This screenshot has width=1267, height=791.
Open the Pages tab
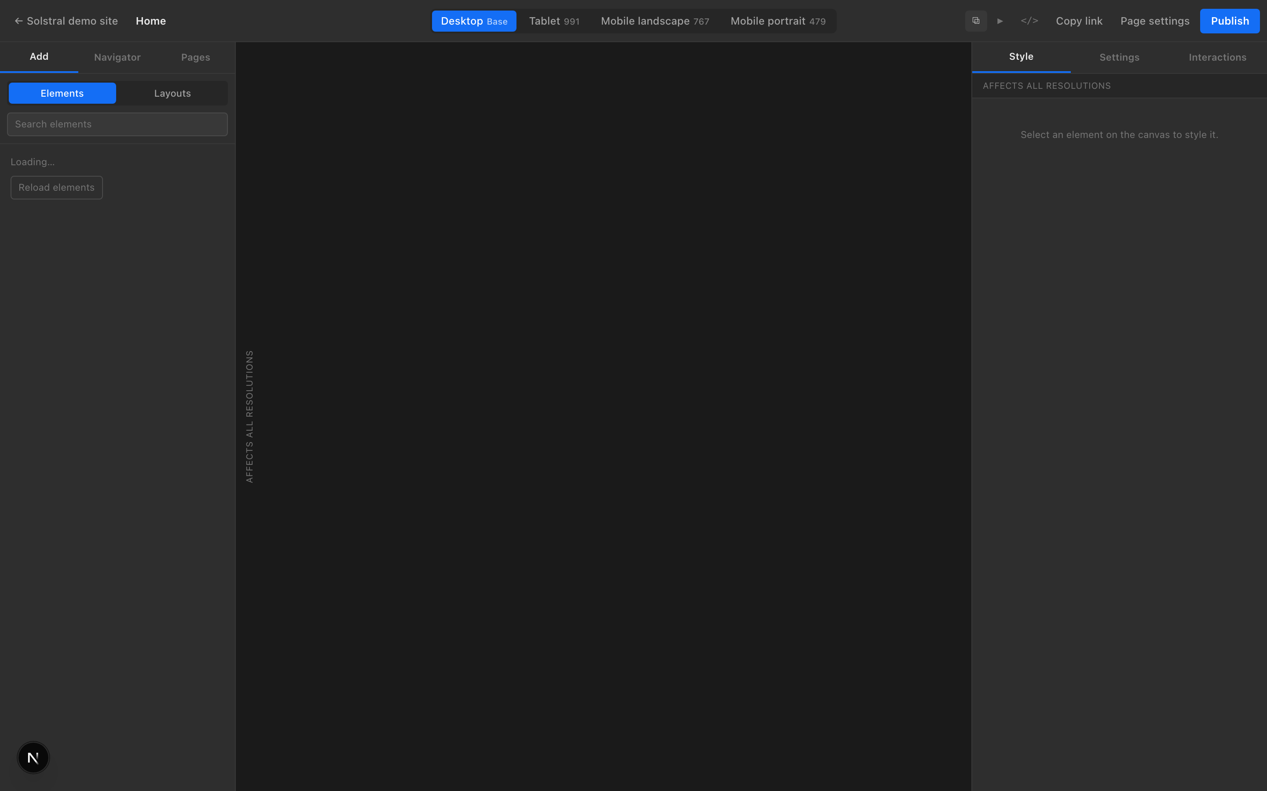[196, 57]
